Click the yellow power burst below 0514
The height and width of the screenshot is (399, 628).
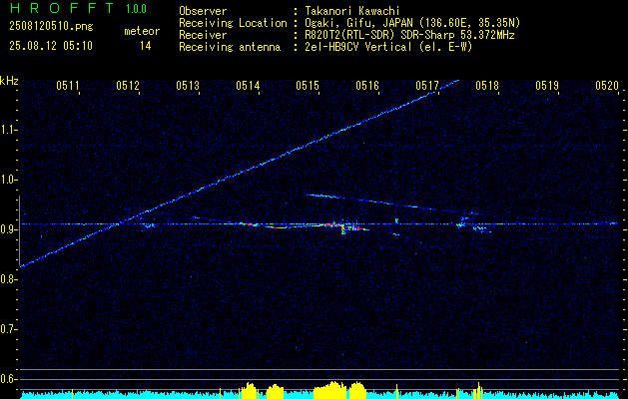point(249,391)
